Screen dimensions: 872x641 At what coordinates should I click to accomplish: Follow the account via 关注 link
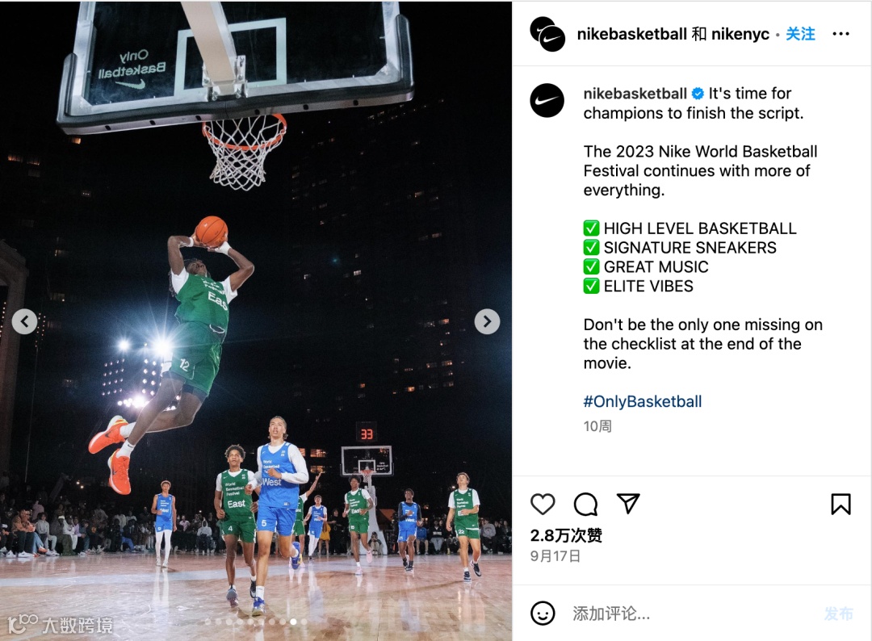pos(800,34)
